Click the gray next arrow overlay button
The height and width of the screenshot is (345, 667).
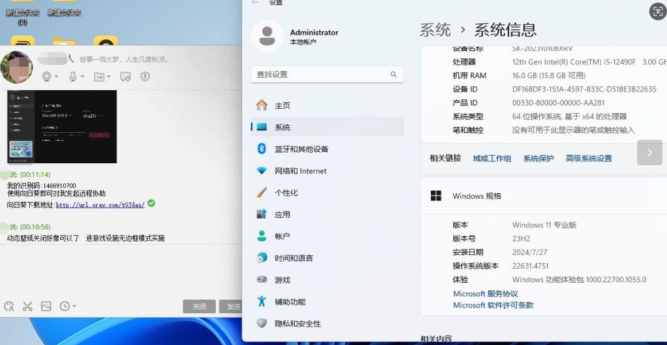point(650,152)
